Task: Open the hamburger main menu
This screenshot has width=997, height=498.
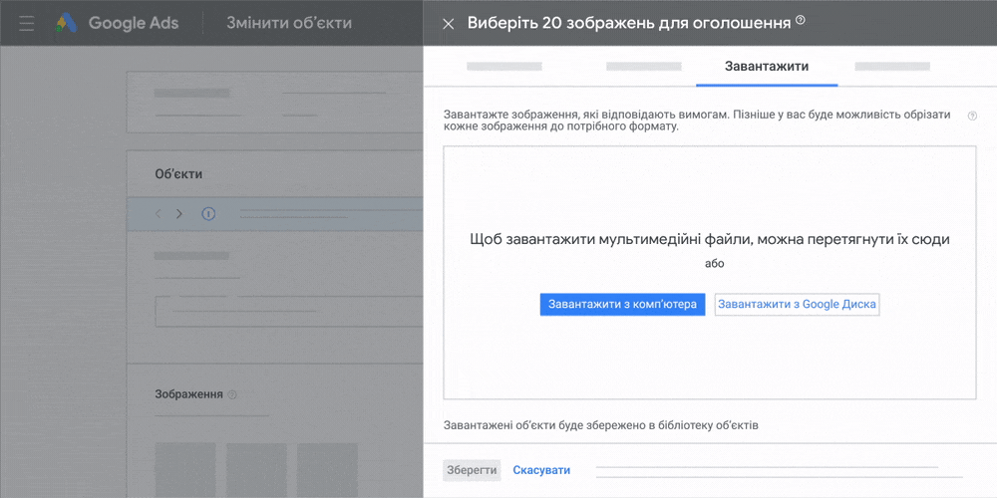Action: pos(27,24)
